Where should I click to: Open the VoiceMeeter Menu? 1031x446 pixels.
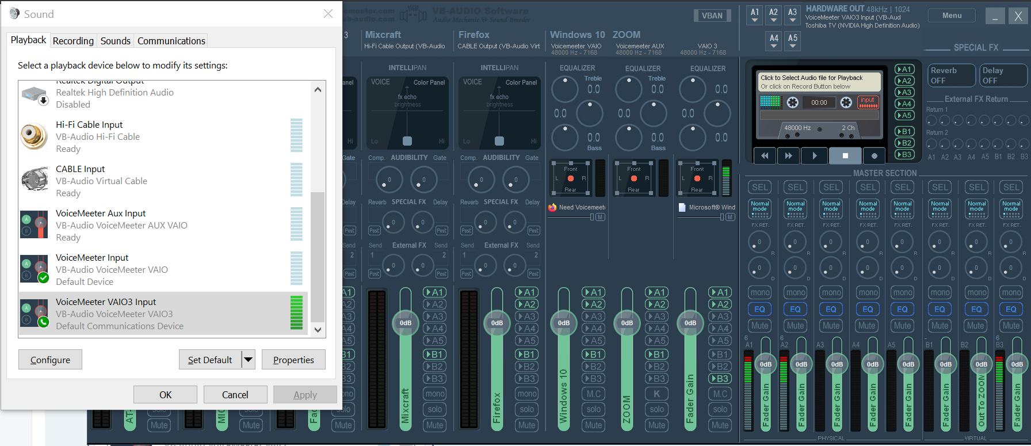[952, 16]
